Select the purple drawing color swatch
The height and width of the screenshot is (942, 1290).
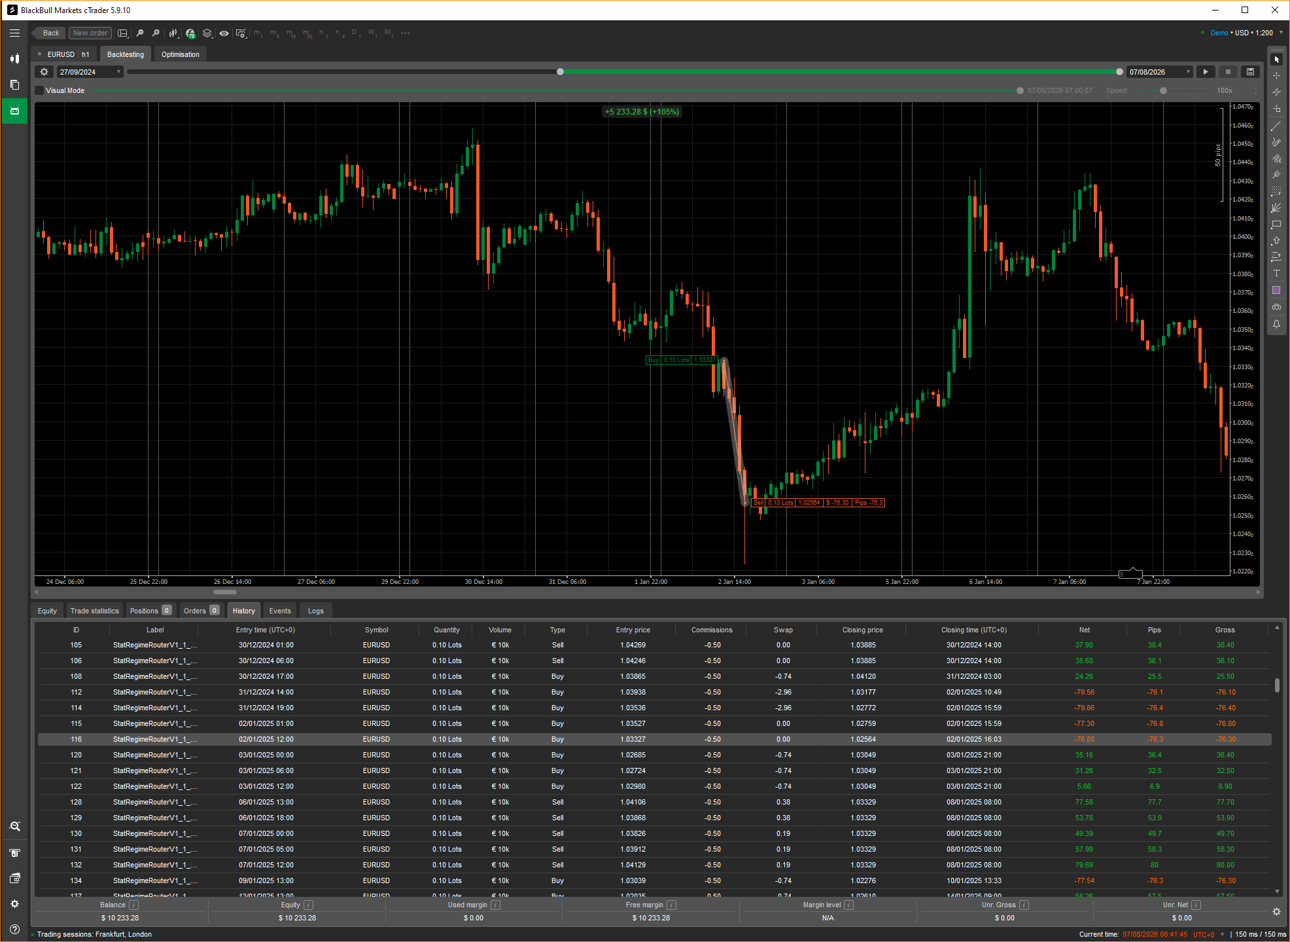click(x=1276, y=290)
